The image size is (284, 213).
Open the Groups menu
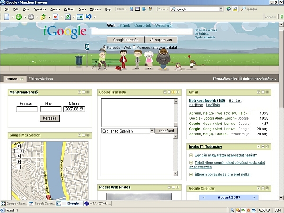pos(55,9)
